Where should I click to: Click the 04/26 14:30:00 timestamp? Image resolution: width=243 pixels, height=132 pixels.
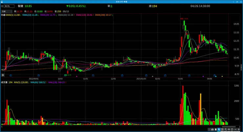(x=200, y=6)
